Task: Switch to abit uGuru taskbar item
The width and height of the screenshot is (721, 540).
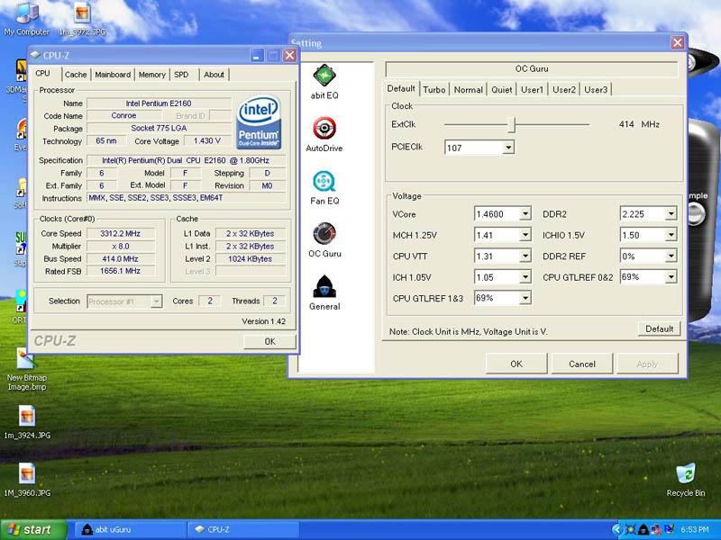Action: click(129, 530)
